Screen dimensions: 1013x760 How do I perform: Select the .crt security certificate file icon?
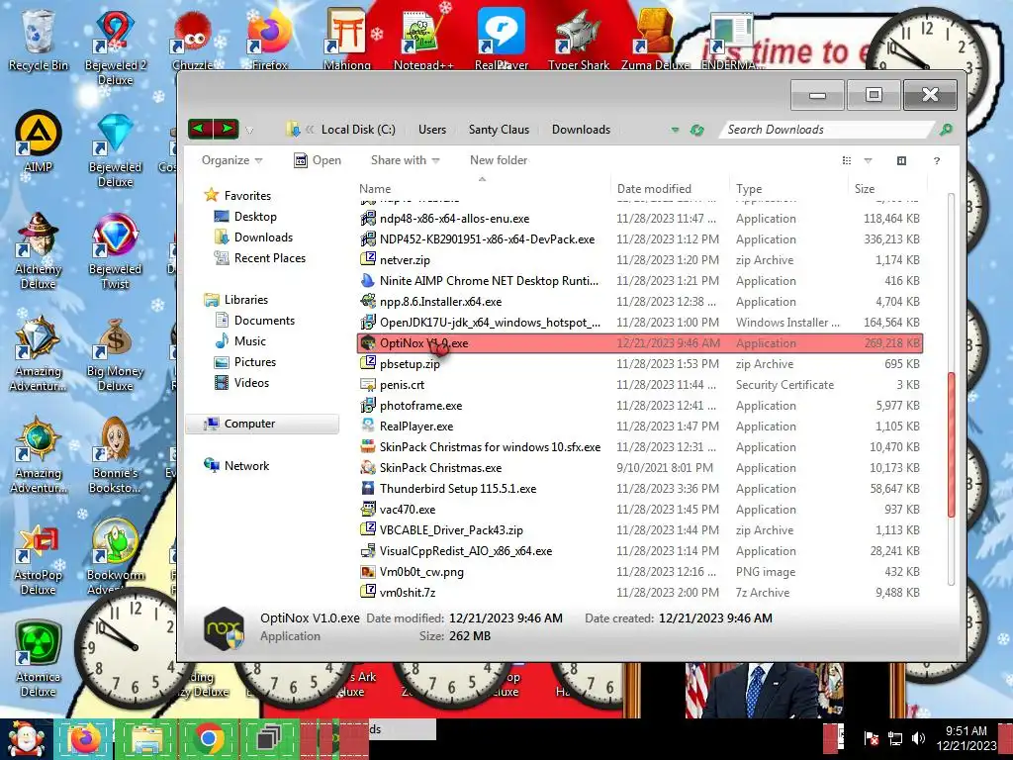tap(368, 385)
